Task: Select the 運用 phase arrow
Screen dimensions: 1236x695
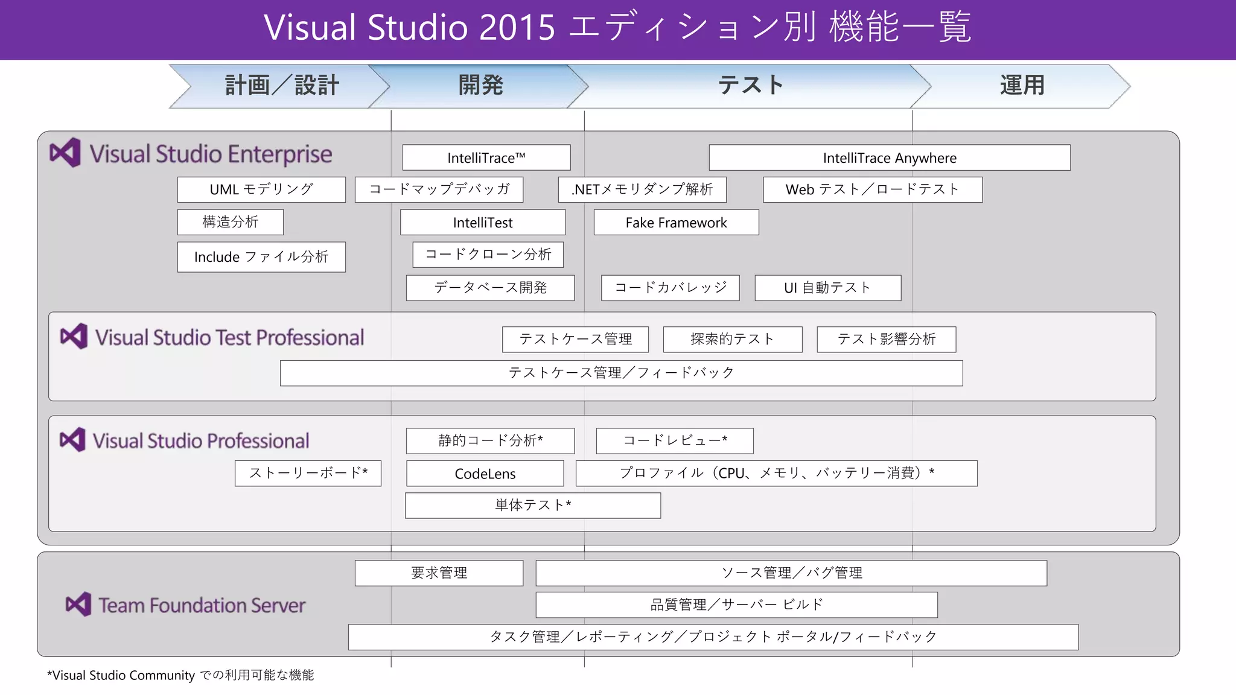Action: pos(1021,86)
